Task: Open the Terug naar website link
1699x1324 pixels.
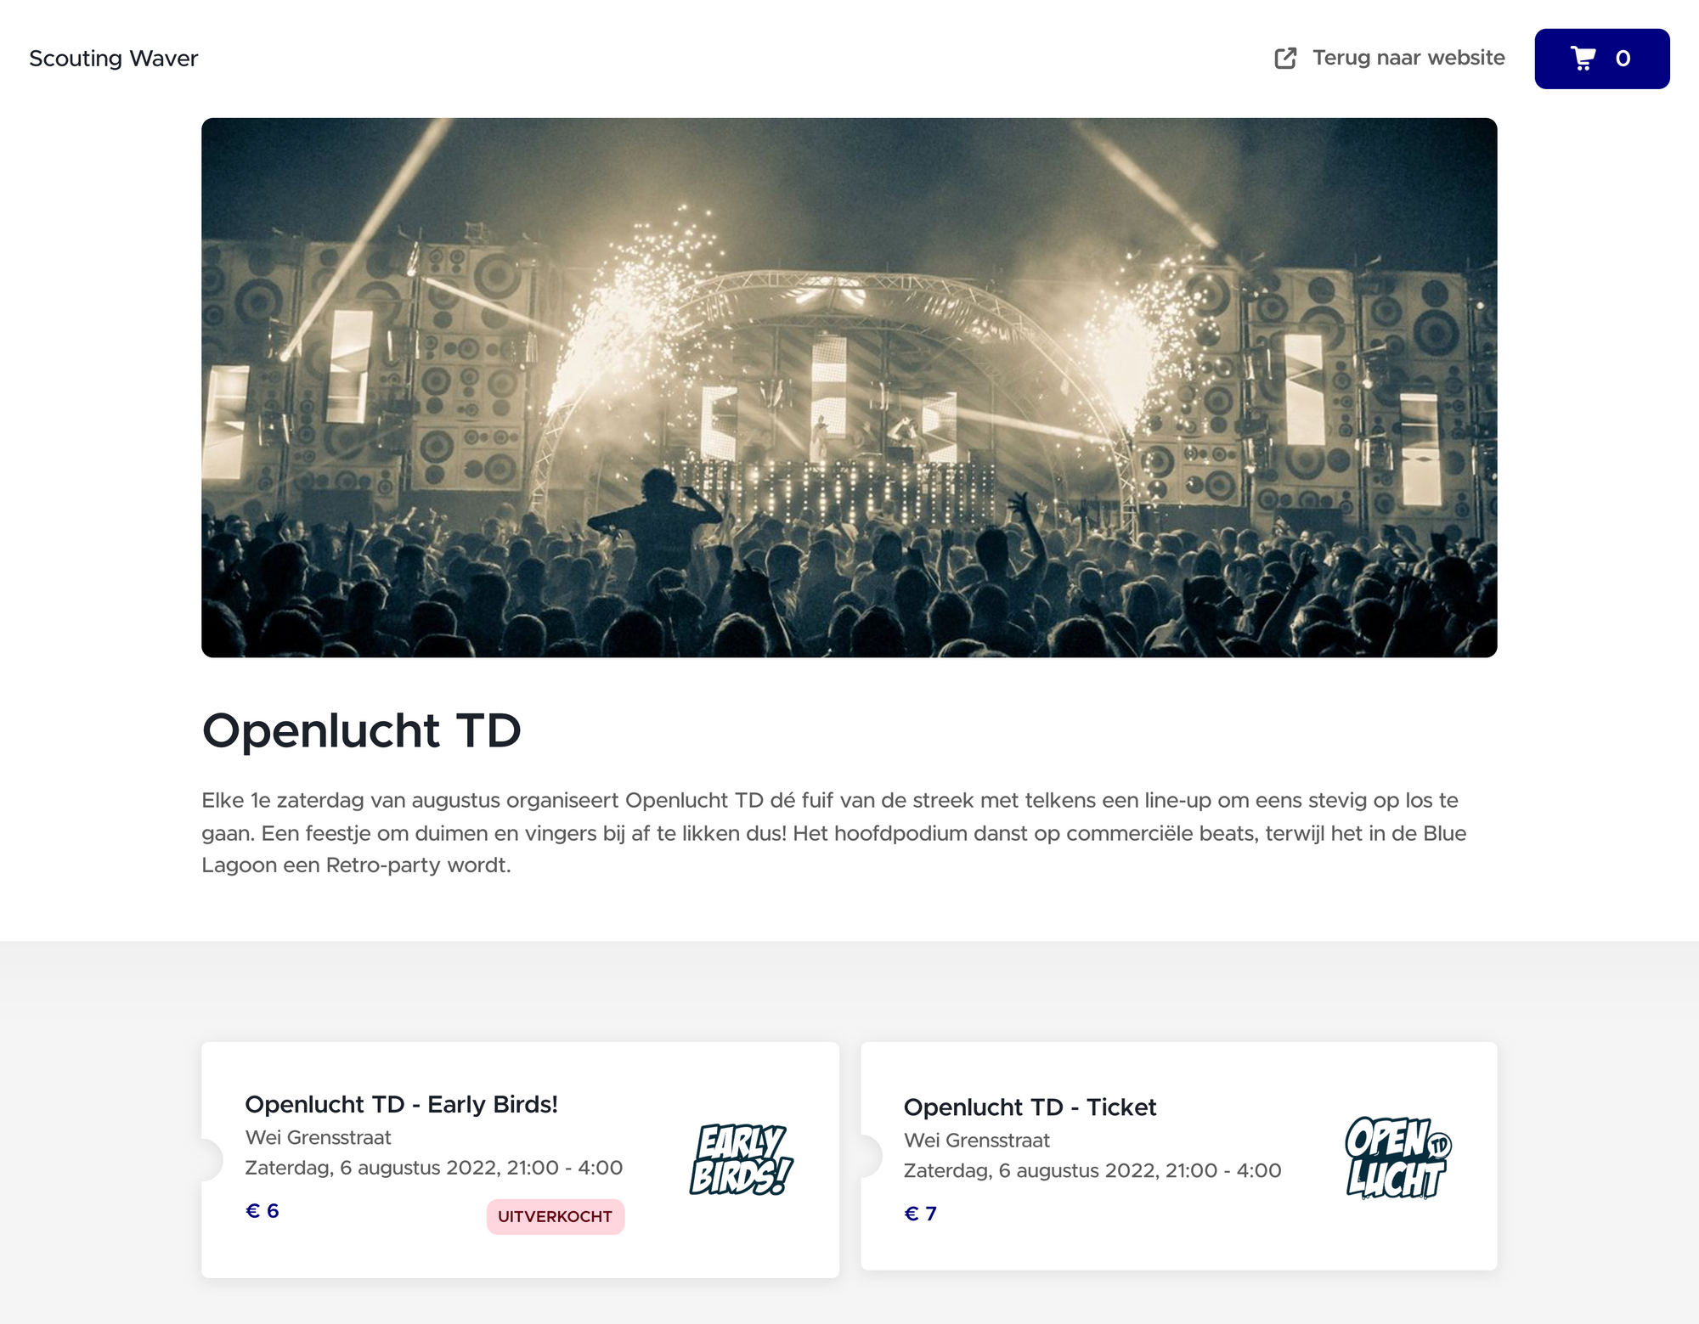Action: point(1390,58)
